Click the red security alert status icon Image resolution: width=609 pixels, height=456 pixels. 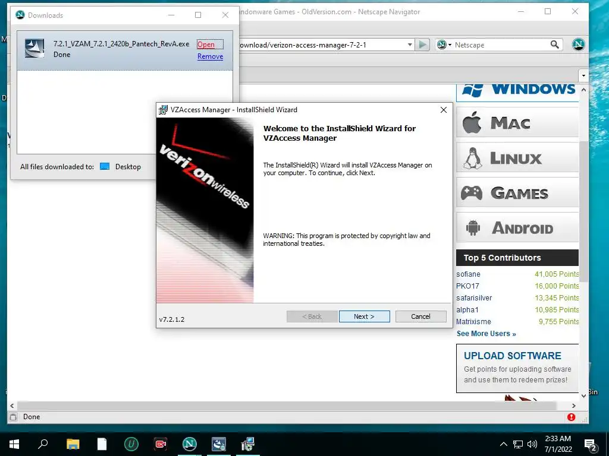[571, 417]
